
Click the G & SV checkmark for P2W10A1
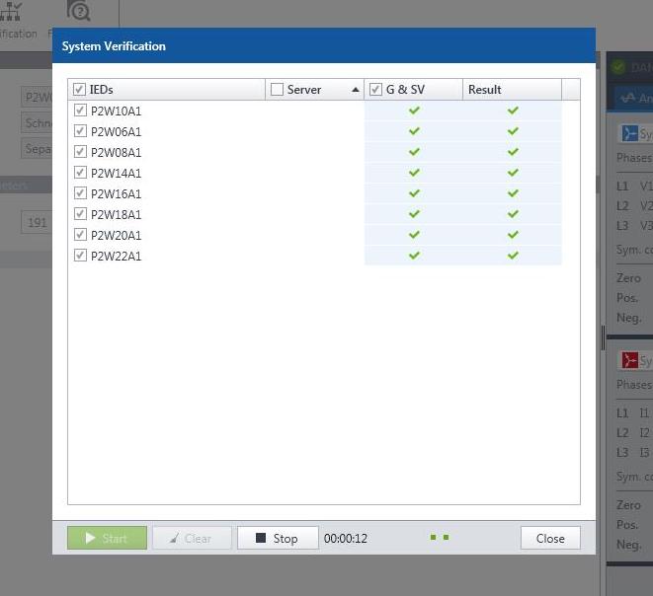[414, 111]
